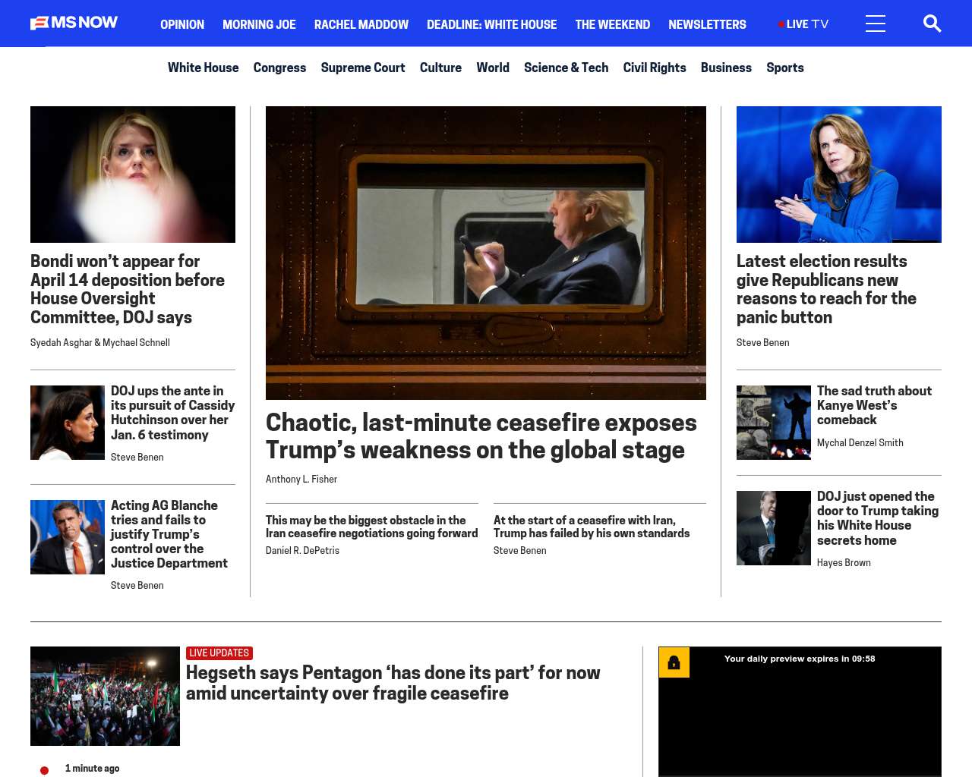
Task: Read Chaotic, last-minute ceasefire headline
Action: click(x=481, y=436)
